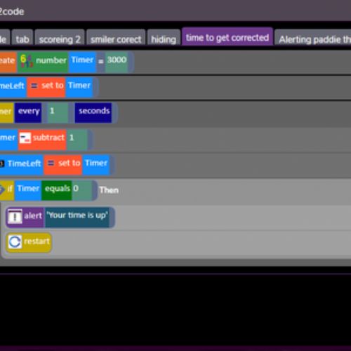Click the restart circular arrow icon
Screen dimensions: 351x351
tap(15, 241)
